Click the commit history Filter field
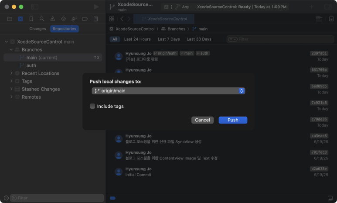Image resolution: width=337 pixels, height=203 pixels. pos(280,39)
